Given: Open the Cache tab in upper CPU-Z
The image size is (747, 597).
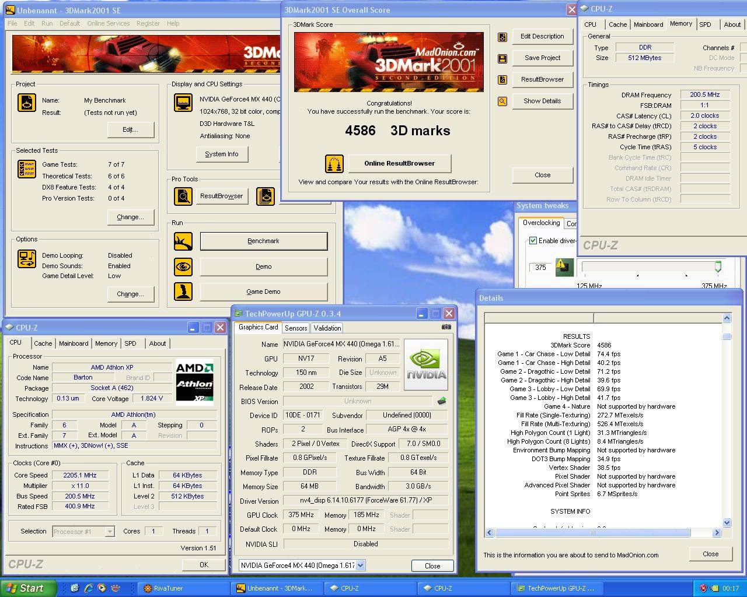Looking at the screenshot, I should click(617, 24).
